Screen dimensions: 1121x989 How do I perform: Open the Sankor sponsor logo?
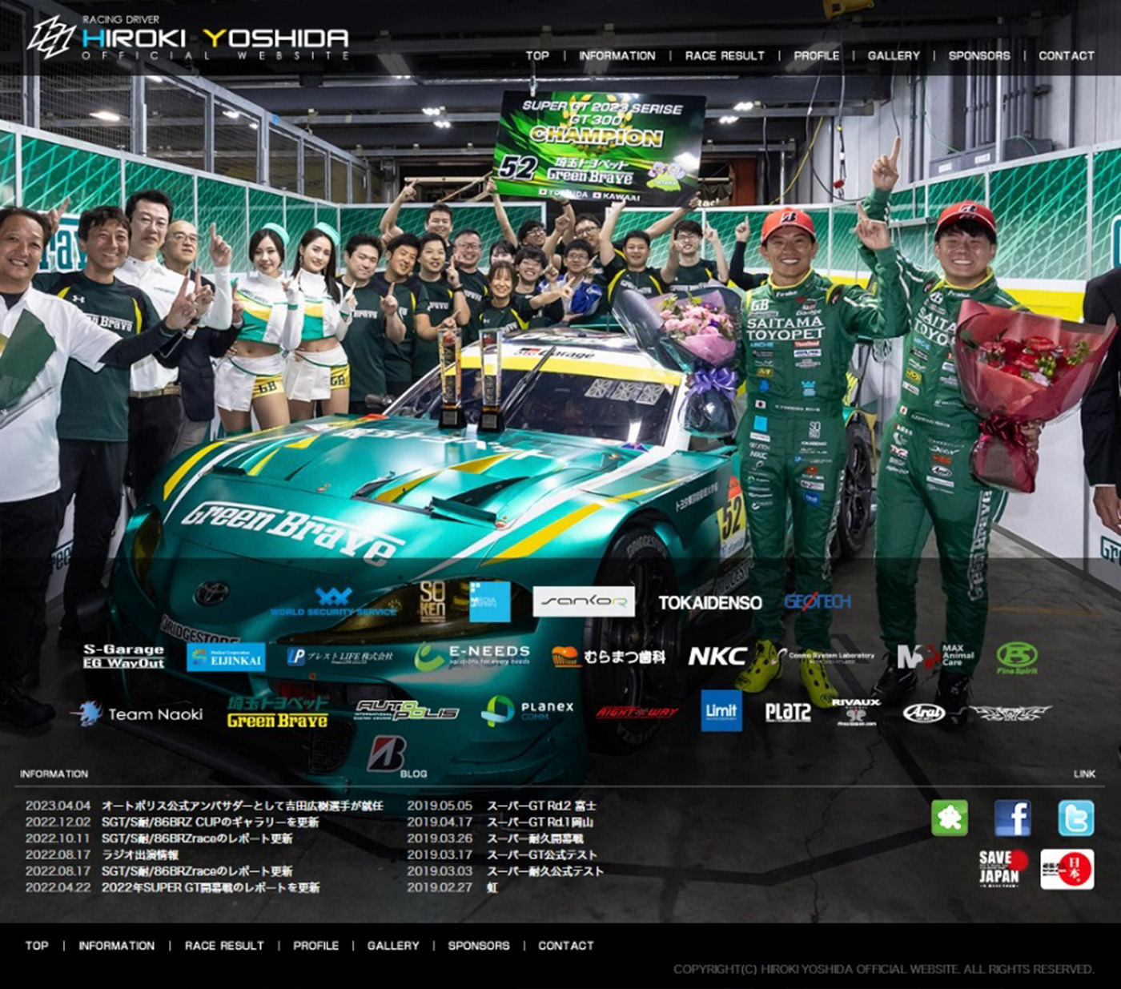coord(584,602)
